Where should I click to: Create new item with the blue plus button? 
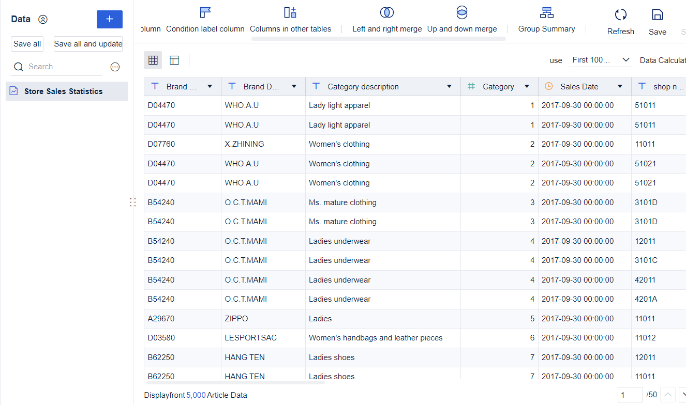109,19
